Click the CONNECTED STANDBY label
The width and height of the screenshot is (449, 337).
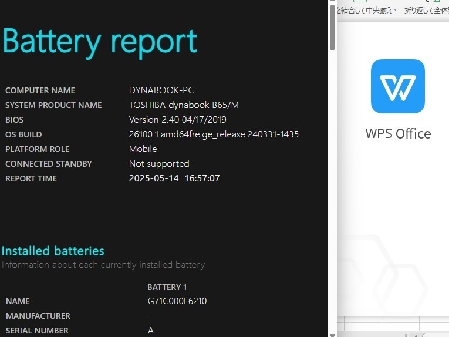click(x=48, y=164)
